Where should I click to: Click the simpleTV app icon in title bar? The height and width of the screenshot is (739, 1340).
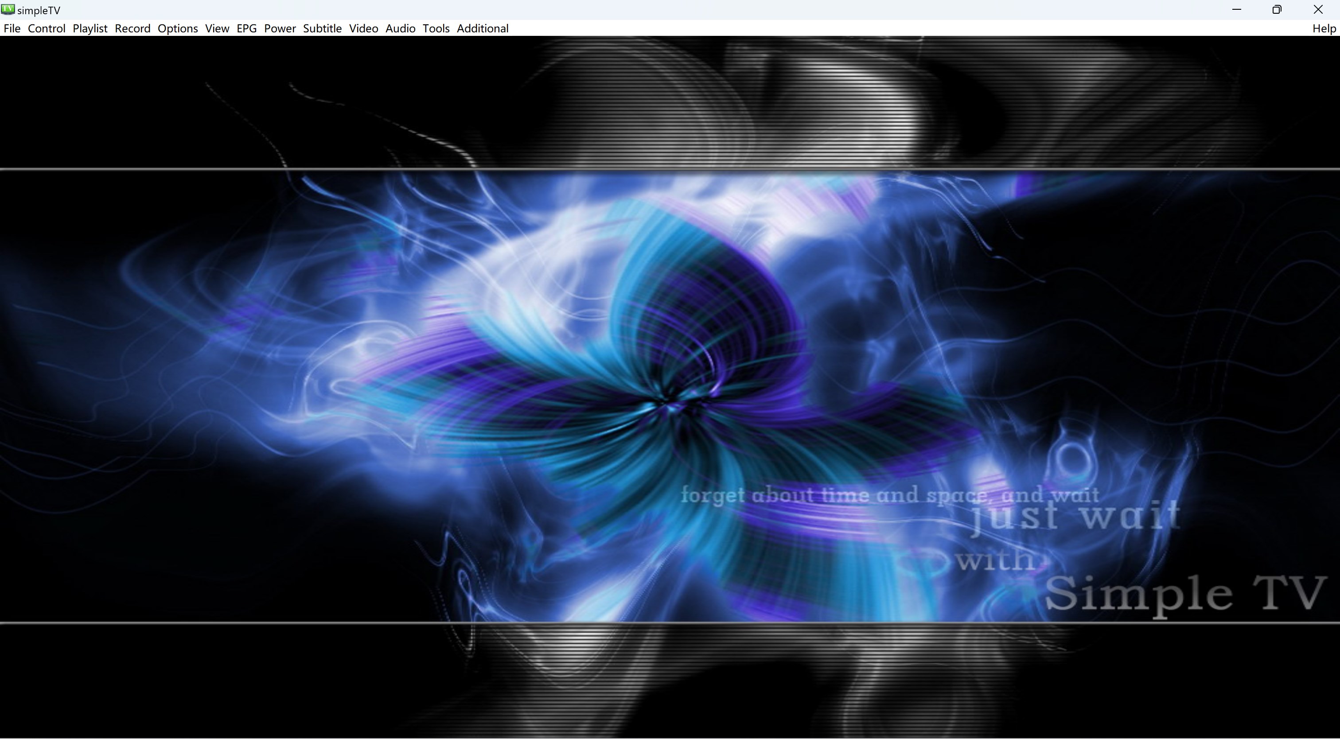coord(8,9)
